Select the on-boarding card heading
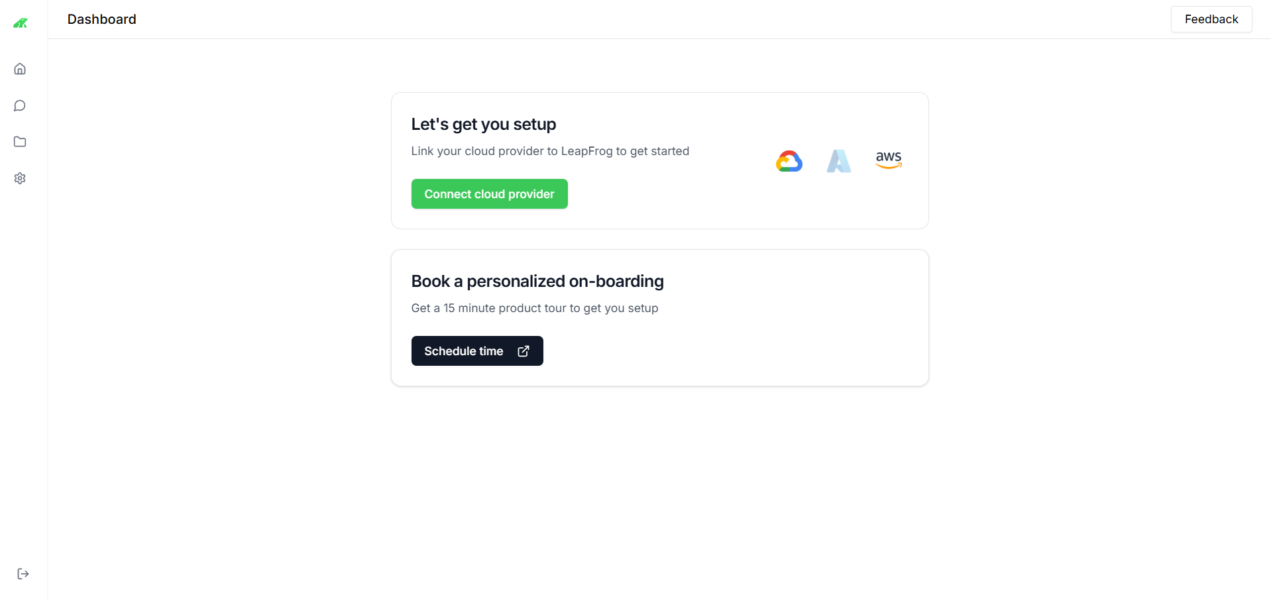The height and width of the screenshot is (601, 1271). (x=537, y=281)
